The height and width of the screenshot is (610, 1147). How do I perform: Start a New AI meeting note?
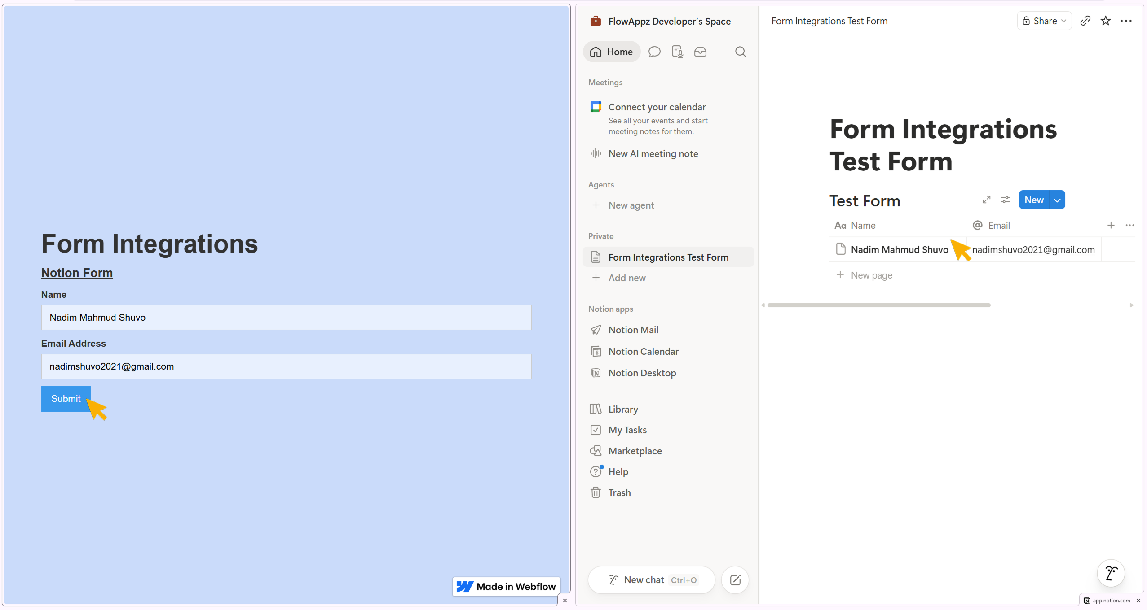coord(653,154)
